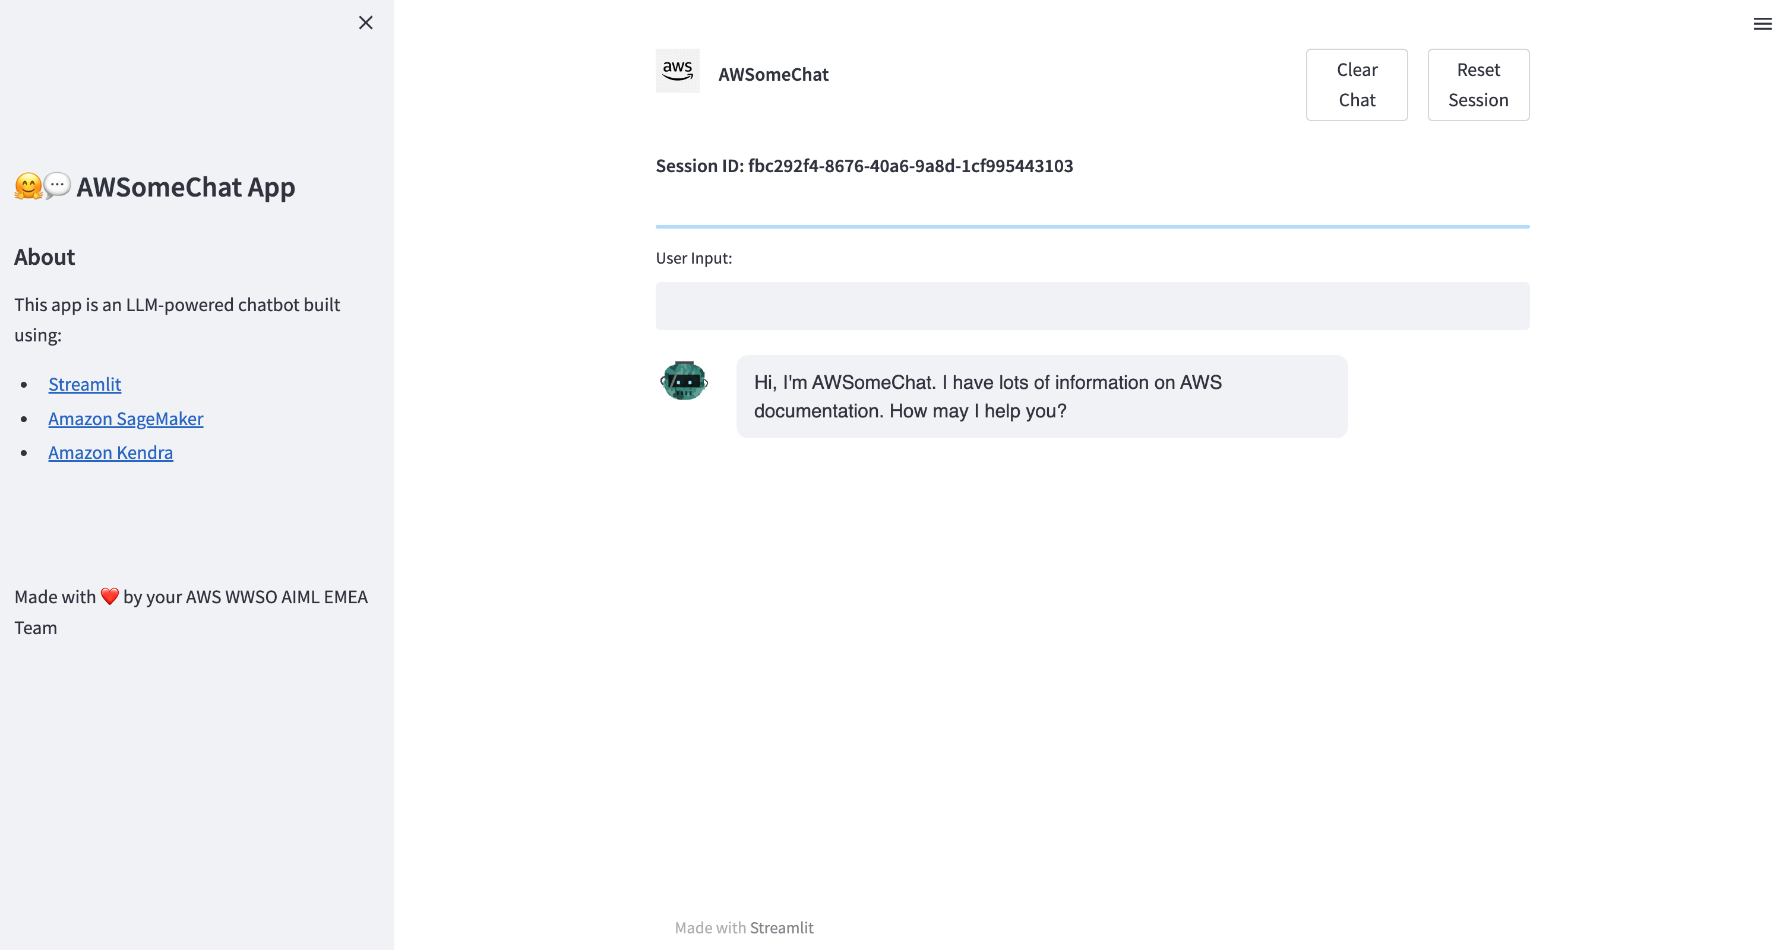The image size is (1783, 950).
Task: Open the hamburger menu at top right
Action: pos(1762,24)
